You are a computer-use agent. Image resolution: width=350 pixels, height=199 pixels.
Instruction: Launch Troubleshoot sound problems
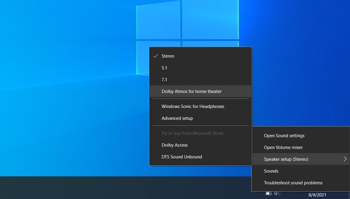pyautogui.click(x=301, y=183)
